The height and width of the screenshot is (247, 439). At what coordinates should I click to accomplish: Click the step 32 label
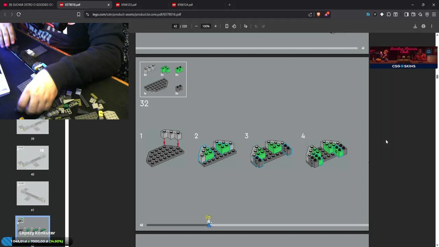(144, 103)
